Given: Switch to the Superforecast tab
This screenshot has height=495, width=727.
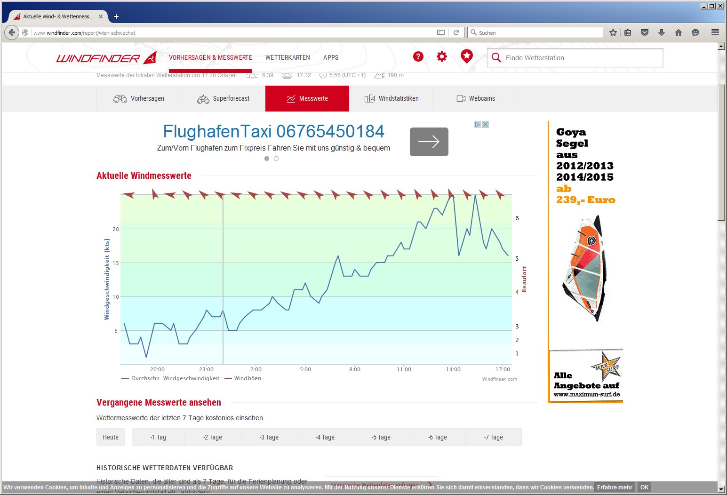Looking at the screenshot, I should pos(223,98).
